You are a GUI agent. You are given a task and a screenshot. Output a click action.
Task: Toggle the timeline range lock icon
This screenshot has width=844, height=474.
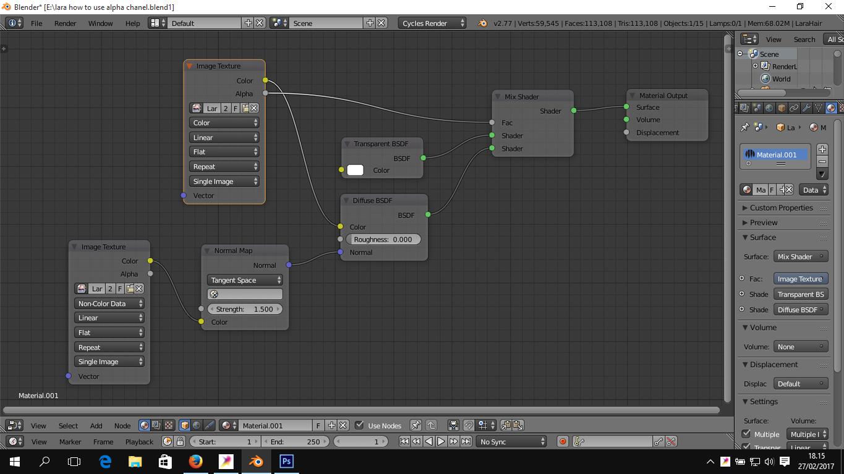click(180, 441)
